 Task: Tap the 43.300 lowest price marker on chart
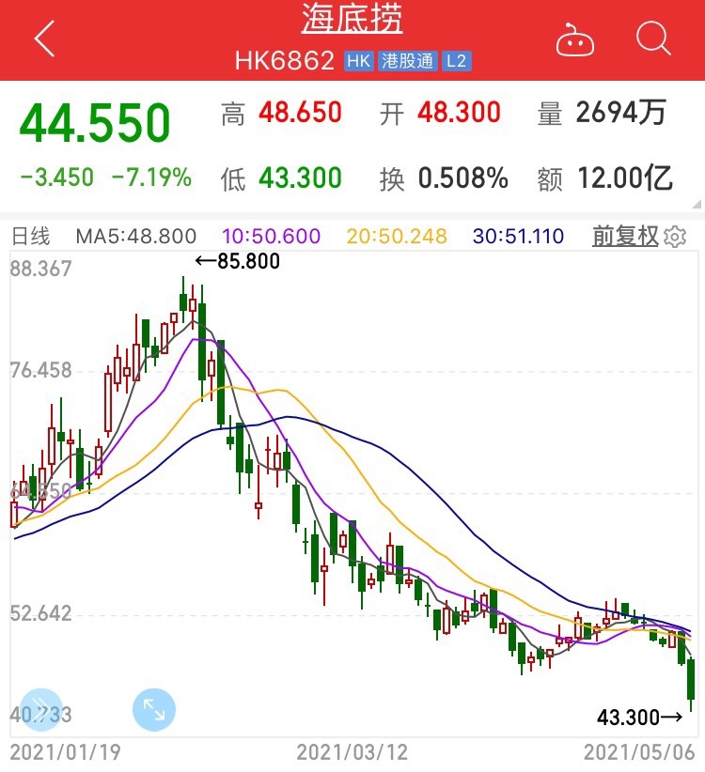tap(639, 717)
